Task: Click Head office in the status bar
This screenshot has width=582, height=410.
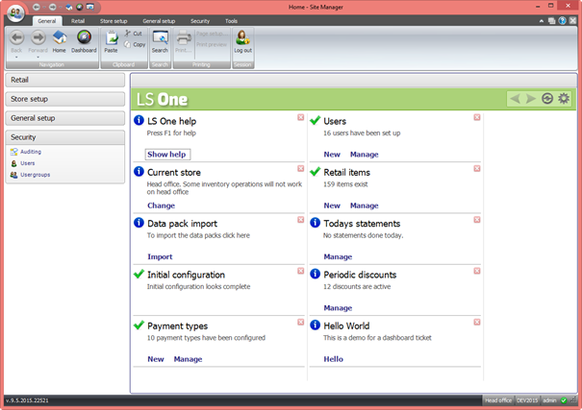Action: coord(498,400)
